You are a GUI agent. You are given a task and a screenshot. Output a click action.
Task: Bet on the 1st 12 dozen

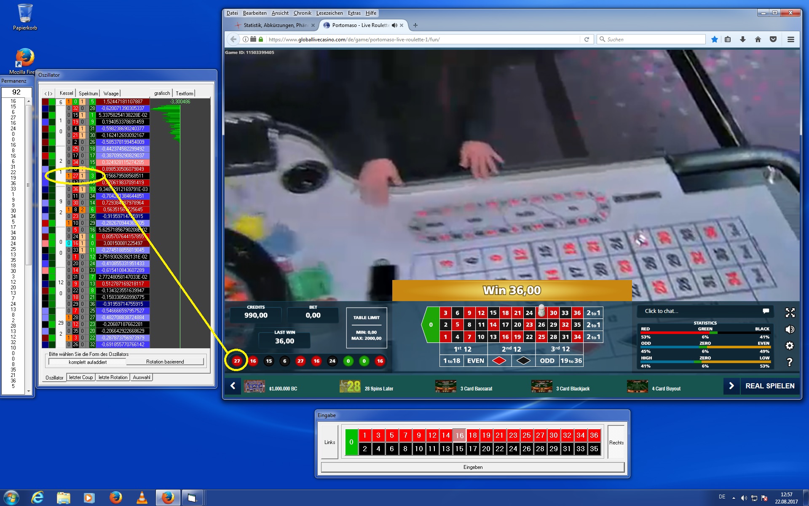(x=463, y=349)
